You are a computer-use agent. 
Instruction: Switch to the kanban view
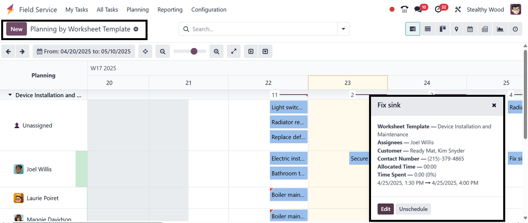coord(442,29)
